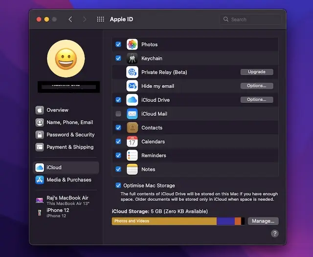Uncheck the Notes checkbox
The image size is (313, 257).
point(118,169)
